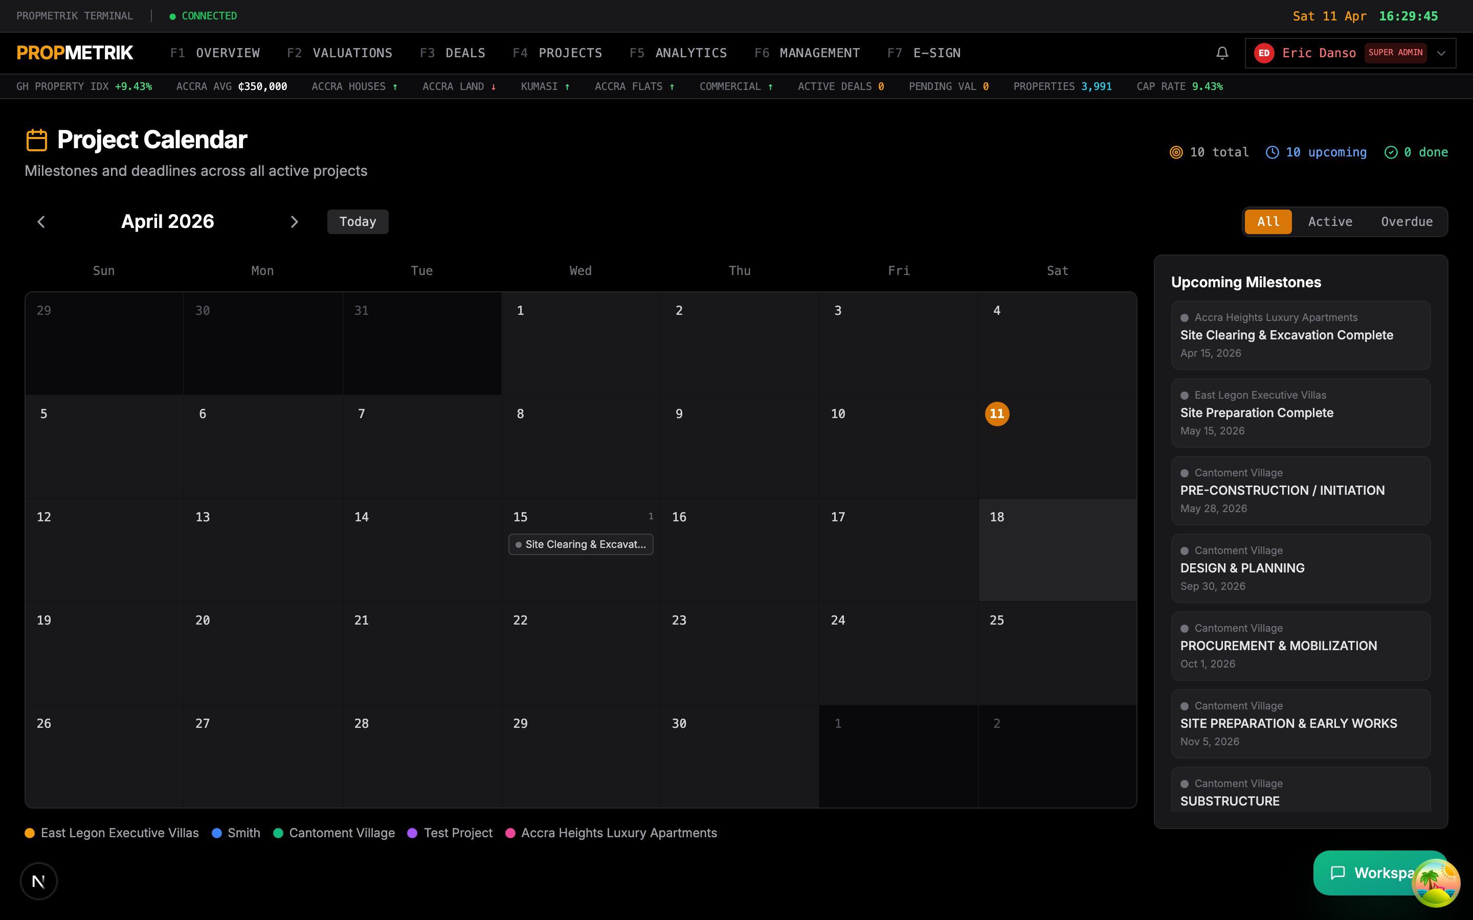This screenshot has width=1473, height=920.
Task: Click the Test Project purple legend dot
Action: click(413, 833)
